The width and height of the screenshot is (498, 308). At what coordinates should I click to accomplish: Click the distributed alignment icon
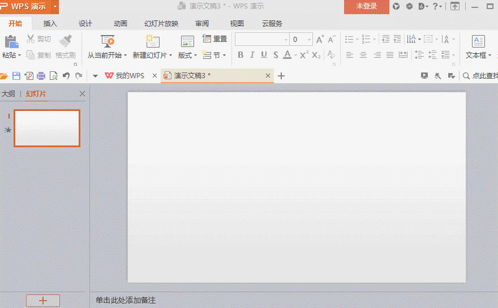[403, 55]
